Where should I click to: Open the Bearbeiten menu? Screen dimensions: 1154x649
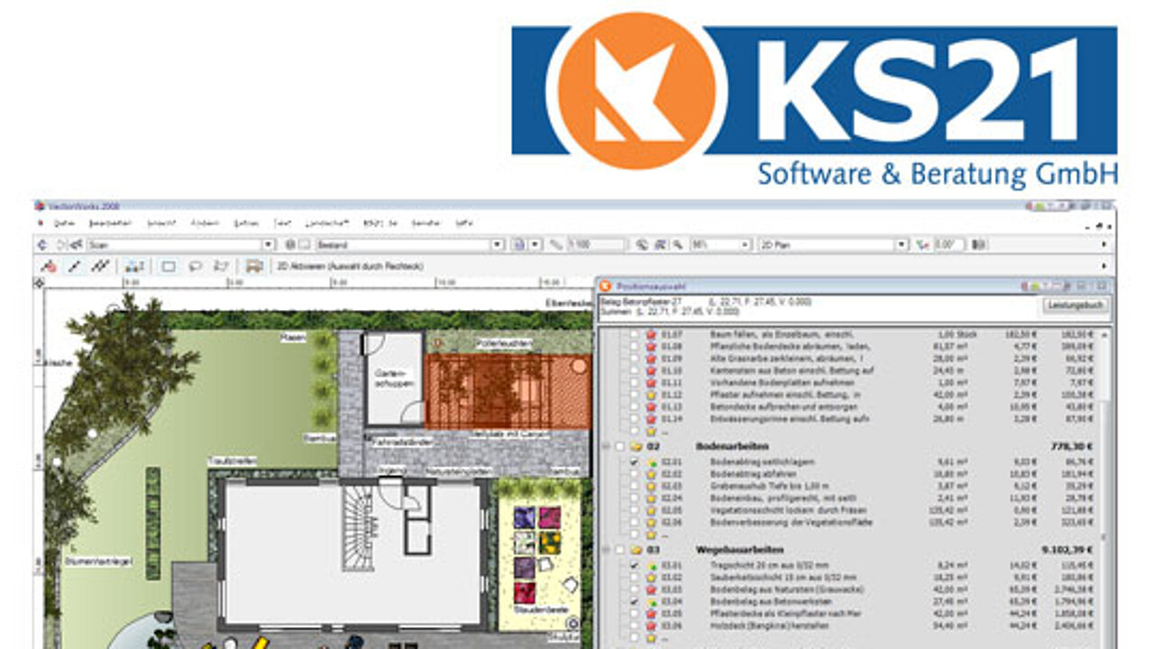[x=111, y=223]
